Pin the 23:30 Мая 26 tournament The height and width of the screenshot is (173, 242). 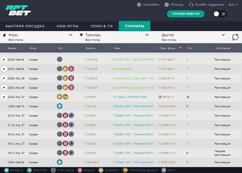pos(3,60)
